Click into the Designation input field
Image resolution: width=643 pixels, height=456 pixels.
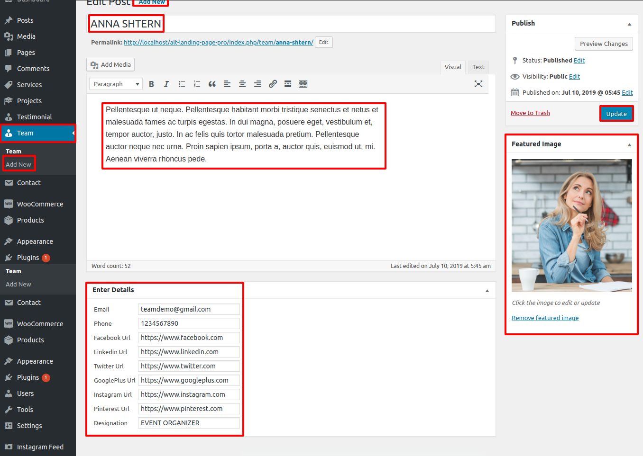tap(189, 423)
